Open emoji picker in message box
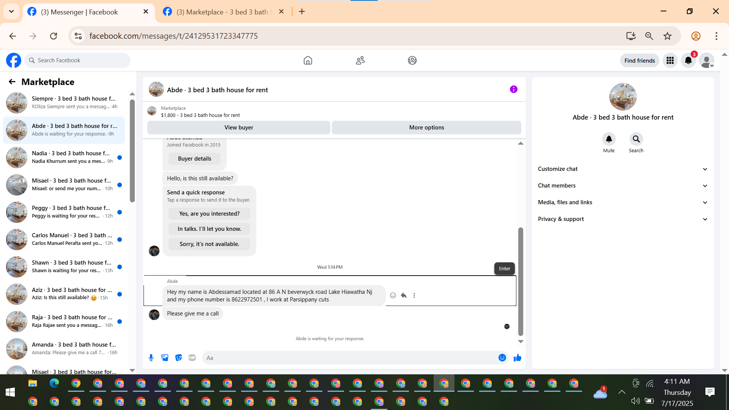 [x=502, y=358]
